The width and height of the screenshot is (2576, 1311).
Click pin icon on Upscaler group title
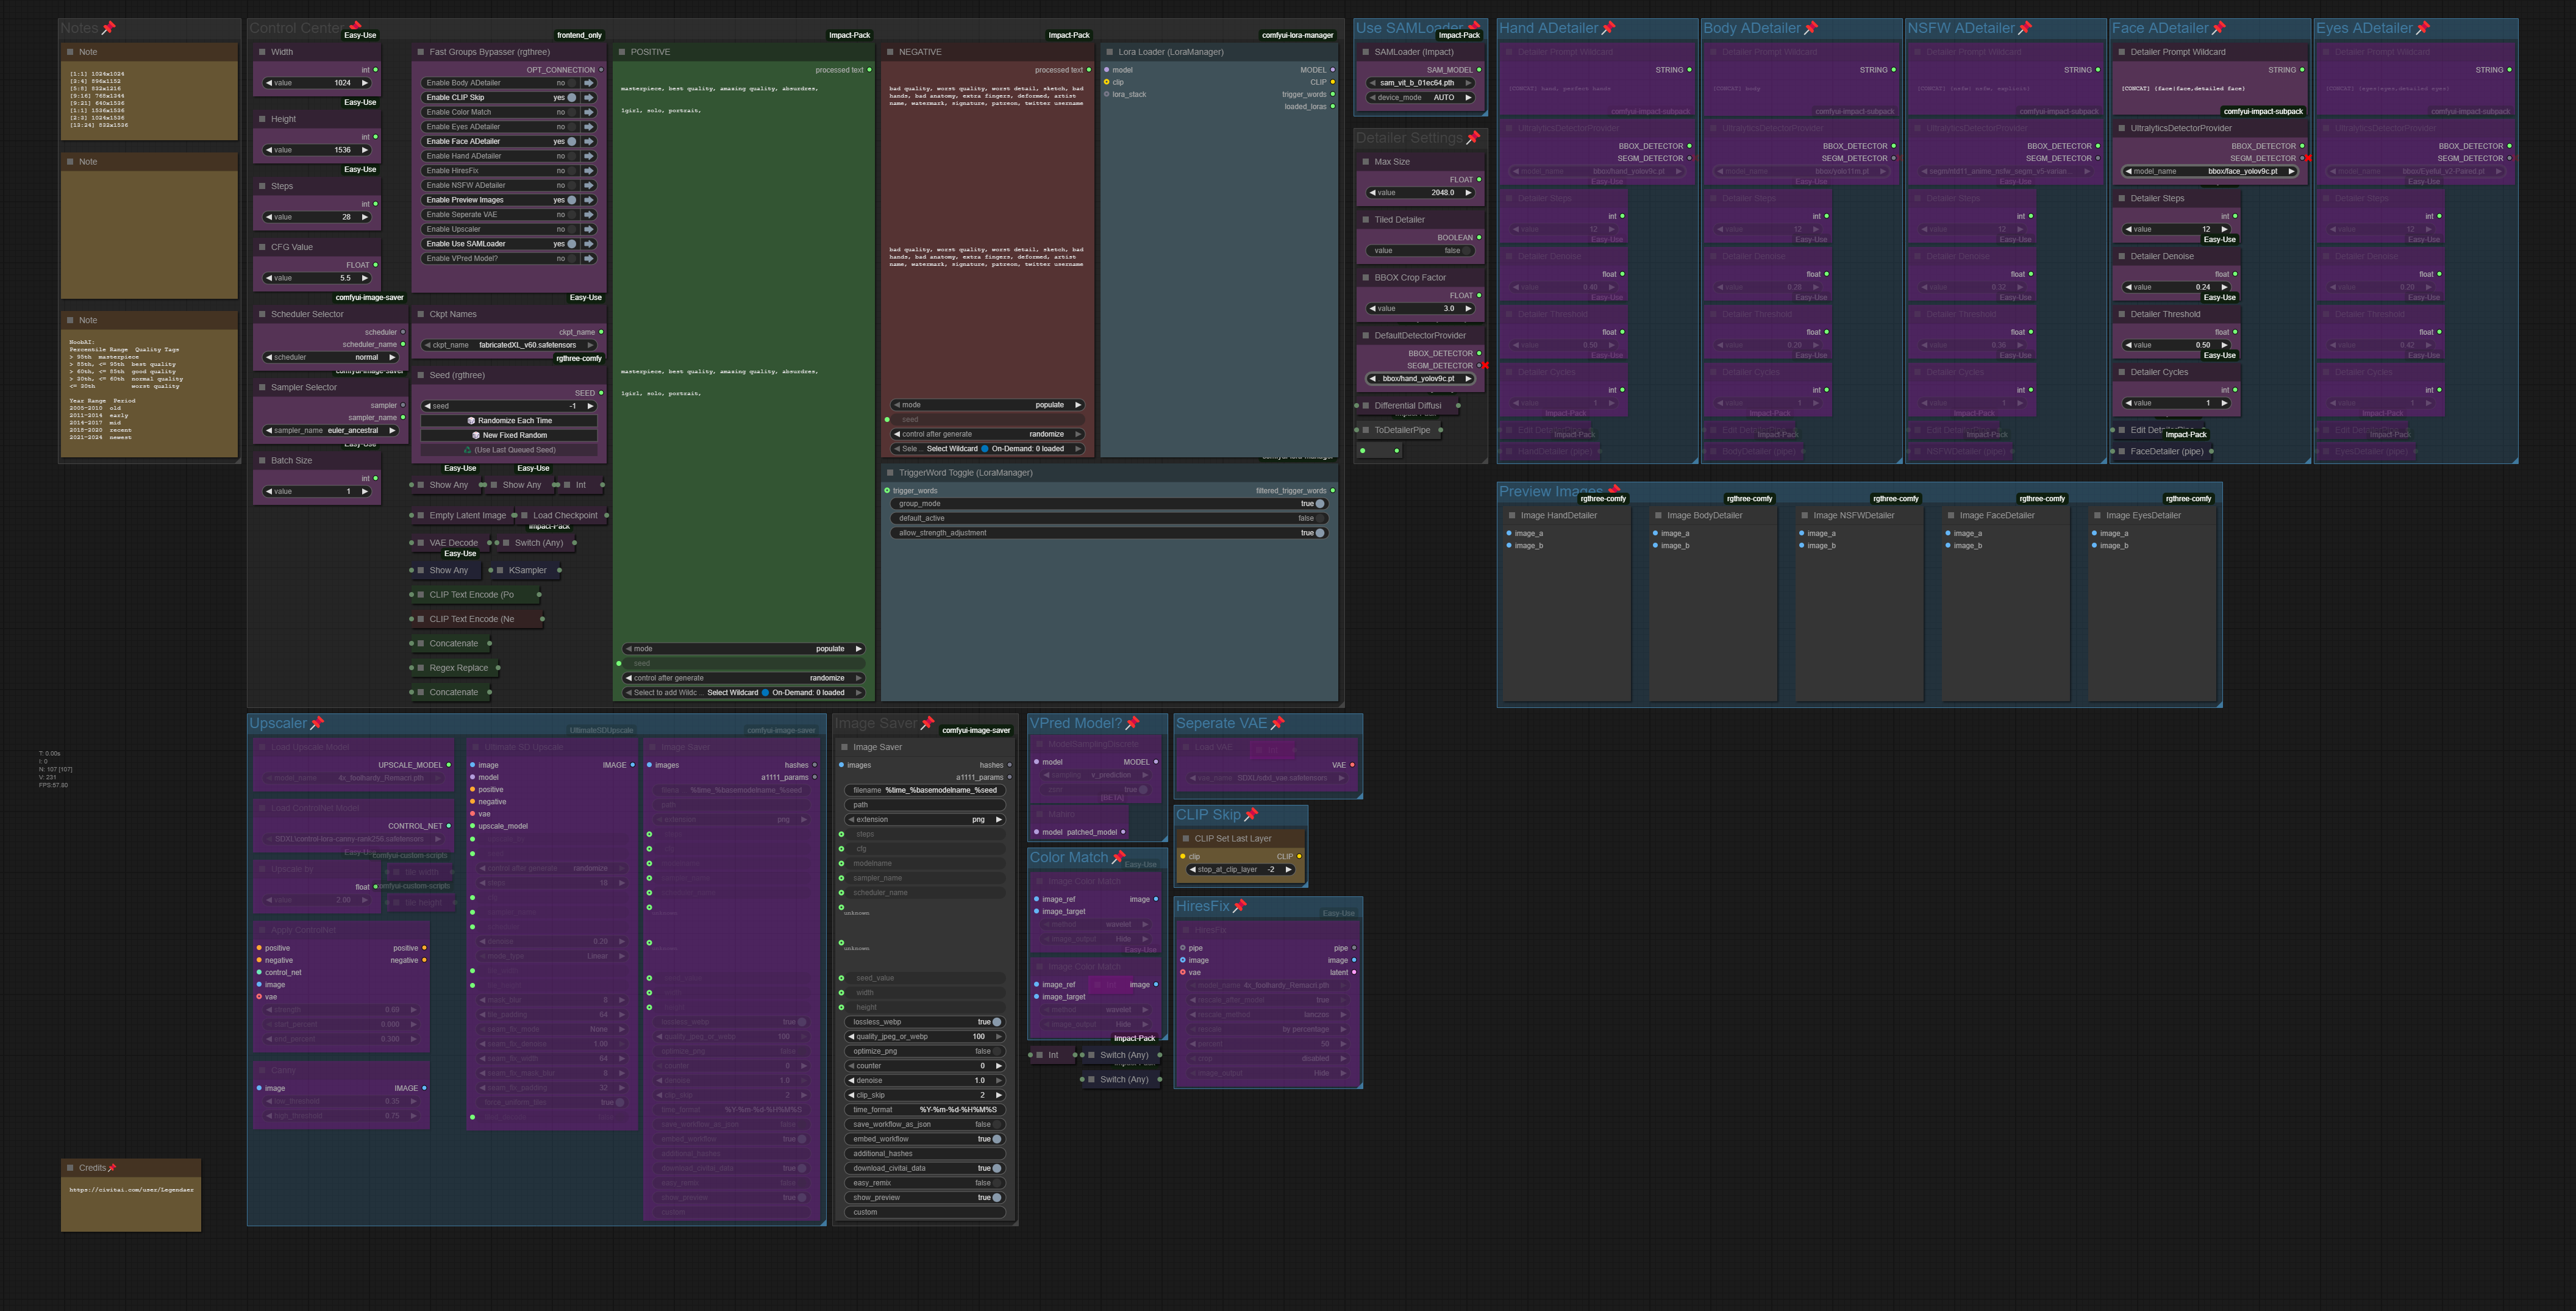[317, 723]
